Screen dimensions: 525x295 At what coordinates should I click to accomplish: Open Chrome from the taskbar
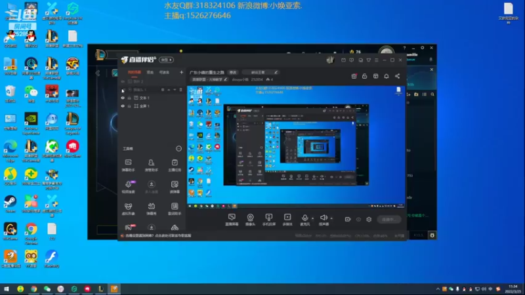coord(34,289)
